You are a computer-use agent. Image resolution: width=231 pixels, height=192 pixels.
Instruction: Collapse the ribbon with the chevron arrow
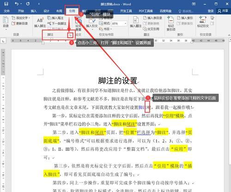229,35
